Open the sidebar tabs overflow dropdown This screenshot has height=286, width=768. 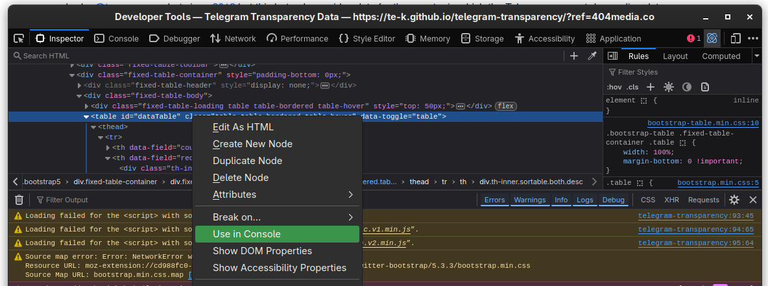coord(756,56)
